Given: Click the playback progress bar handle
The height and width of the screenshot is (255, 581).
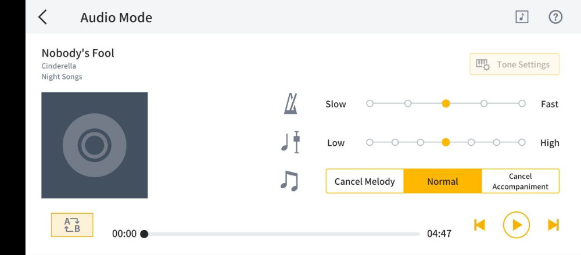Looking at the screenshot, I should (x=145, y=234).
